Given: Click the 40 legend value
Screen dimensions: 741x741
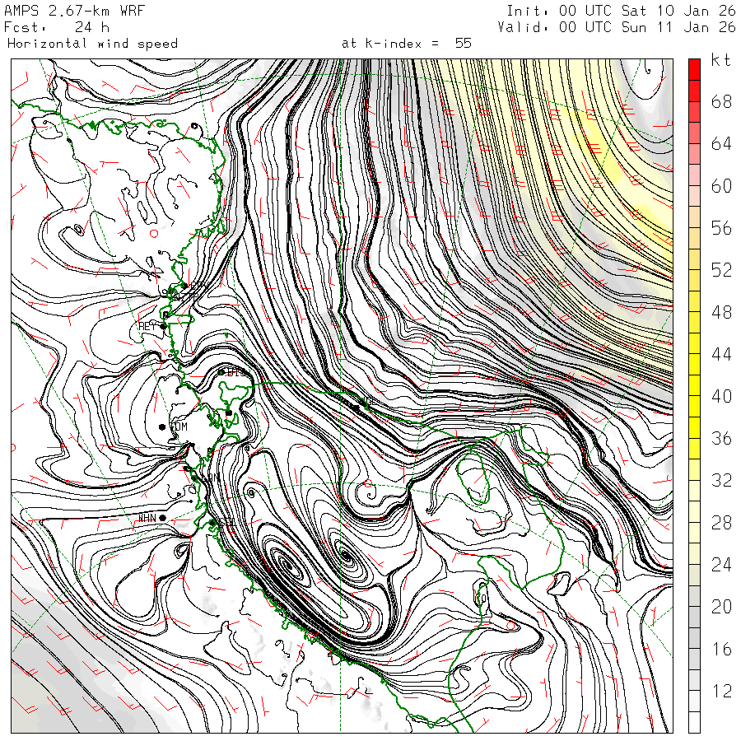Looking at the screenshot, I should pos(721,397).
